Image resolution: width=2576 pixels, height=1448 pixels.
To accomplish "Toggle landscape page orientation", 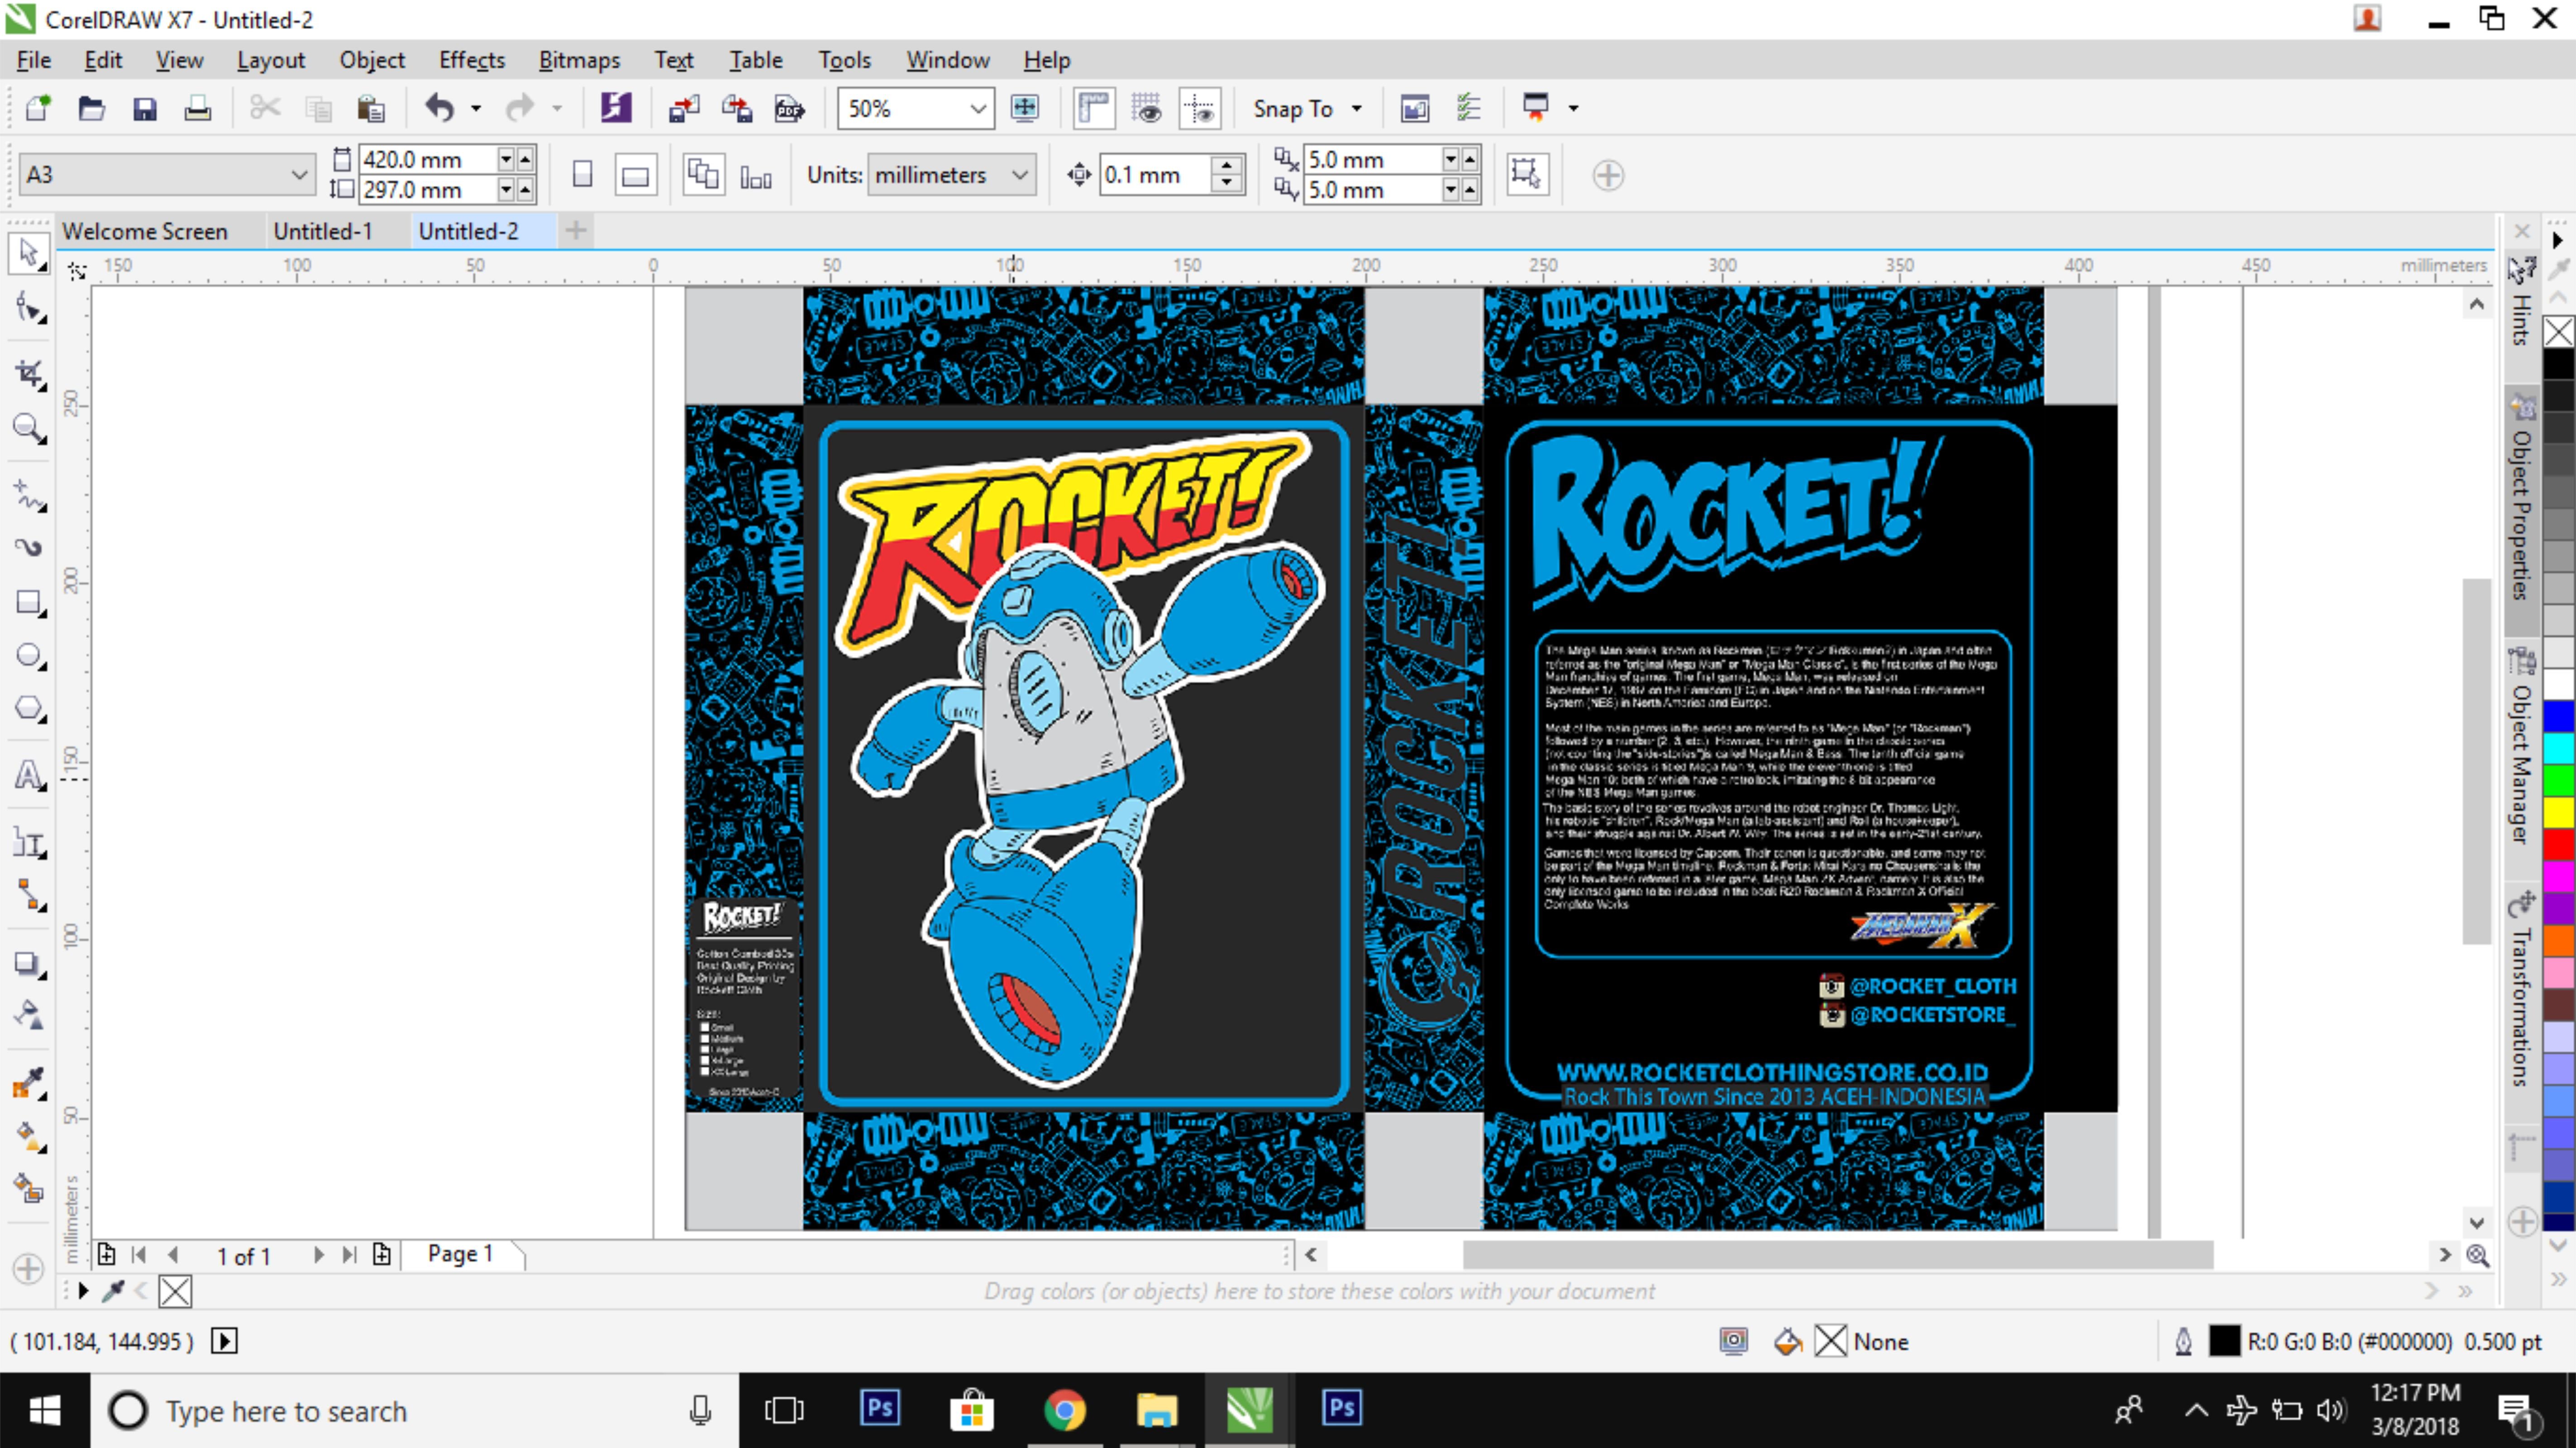I will pyautogui.click(x=636, y=174).
